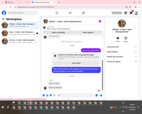Click the listing thumbnail in right panel
The width and height of the screenshot is (142, 114).
[122, 23]
